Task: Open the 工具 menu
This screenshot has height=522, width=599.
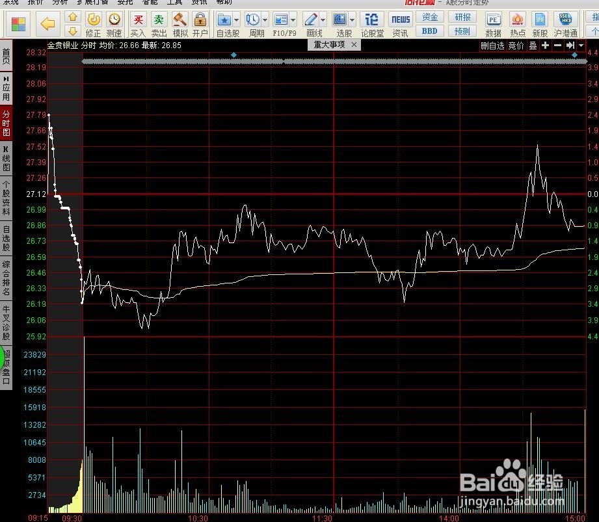Action: pyautogui.click(x=174, y=3)
